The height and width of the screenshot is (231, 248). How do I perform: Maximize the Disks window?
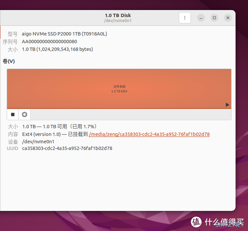coord(214,18)
